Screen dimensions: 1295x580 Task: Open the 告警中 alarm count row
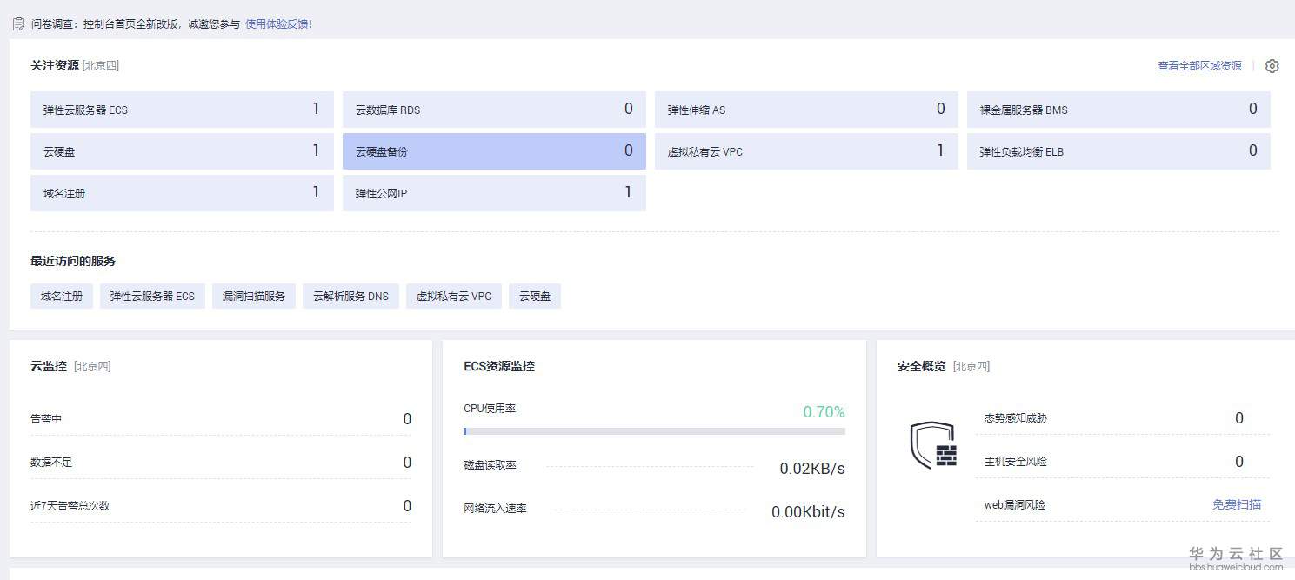pyautogui.click(x=221, y=419)
